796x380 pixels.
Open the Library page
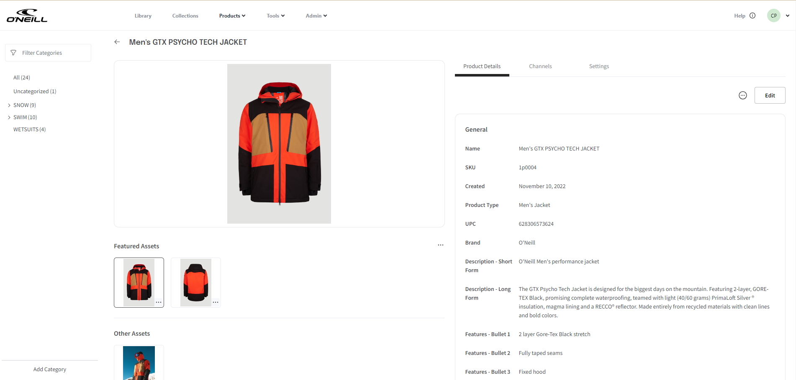(143, 15)
